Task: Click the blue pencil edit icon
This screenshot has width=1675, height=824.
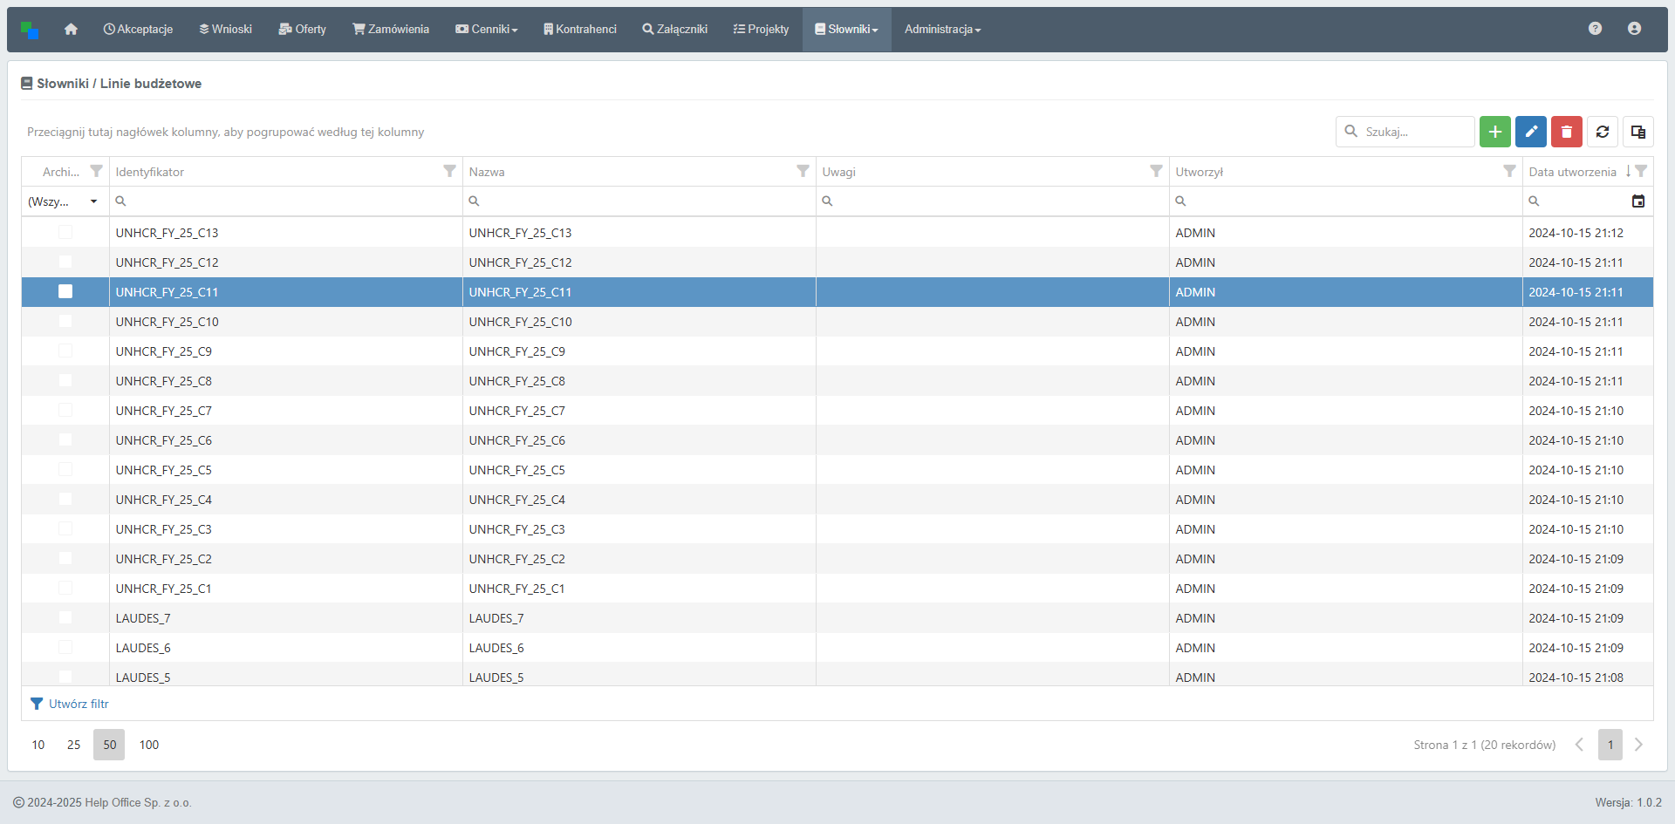Action: (x=1530, y=132)
